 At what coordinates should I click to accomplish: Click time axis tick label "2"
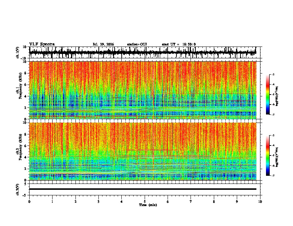[x=75, y=202]
